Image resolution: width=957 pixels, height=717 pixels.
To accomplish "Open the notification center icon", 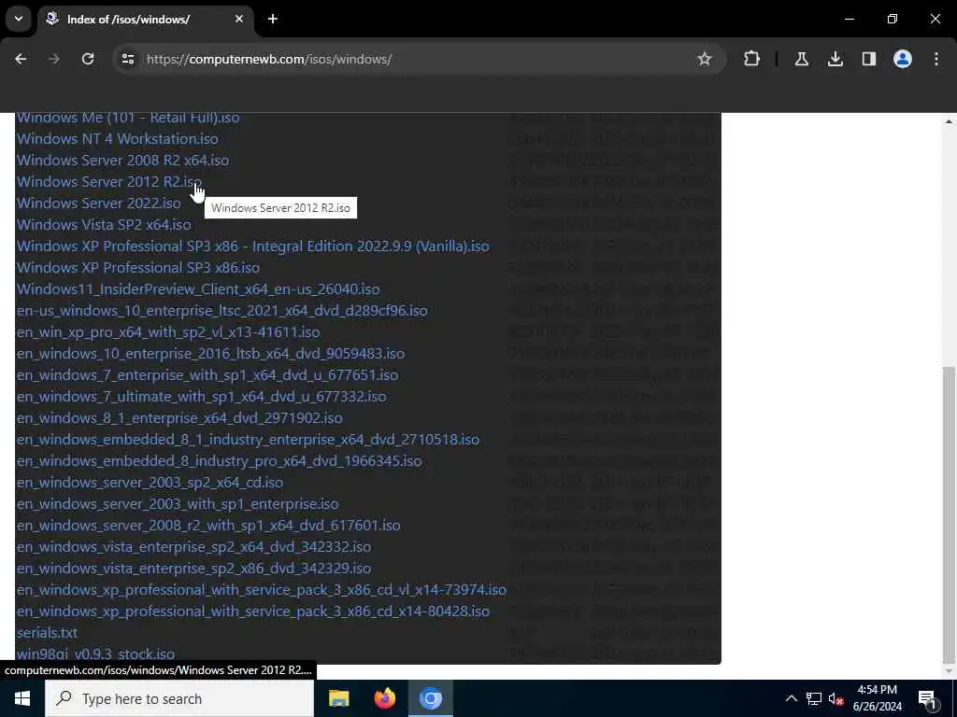I will click(x=927, y=698).
